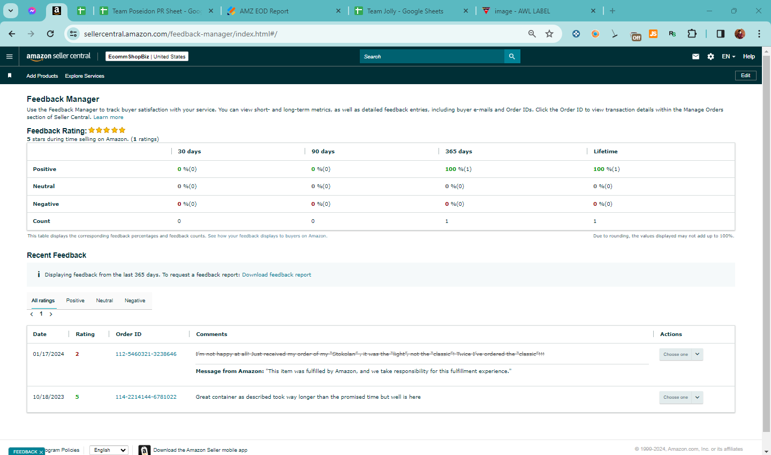The height and width of the screenshot is (455, 771).
Task: Open Choose one dropdown for the 01/17/2024 feedback
Action: pos(681,354)
